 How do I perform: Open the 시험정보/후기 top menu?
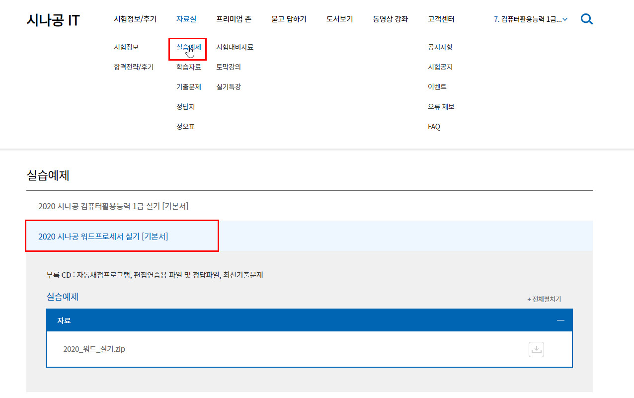135,19
